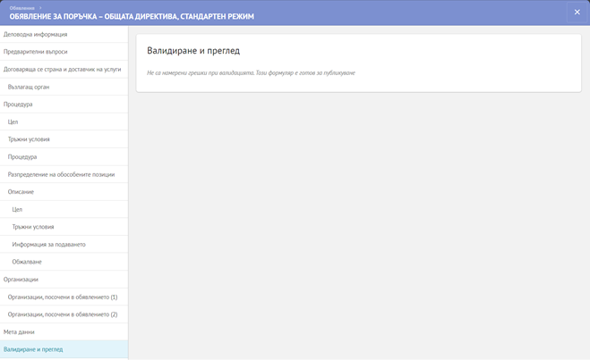Open the Организации section
The image size is (590, 360).
click(21, 279)
